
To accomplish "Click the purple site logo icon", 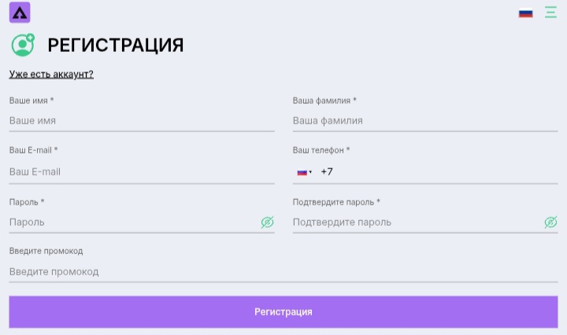I will click(20, 13).
